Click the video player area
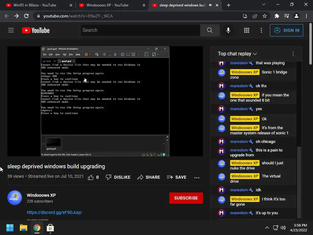Image resolution: width=313 pixels, height=235 pixels. [105, 101]
